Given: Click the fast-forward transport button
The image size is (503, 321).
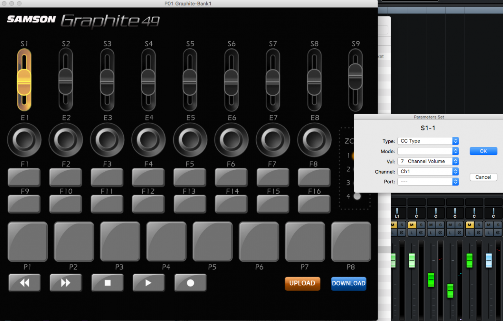Looking at the screenshot, I should (66, 282).
